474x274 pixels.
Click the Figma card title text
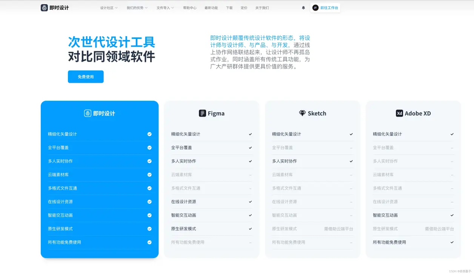point(216,113)
